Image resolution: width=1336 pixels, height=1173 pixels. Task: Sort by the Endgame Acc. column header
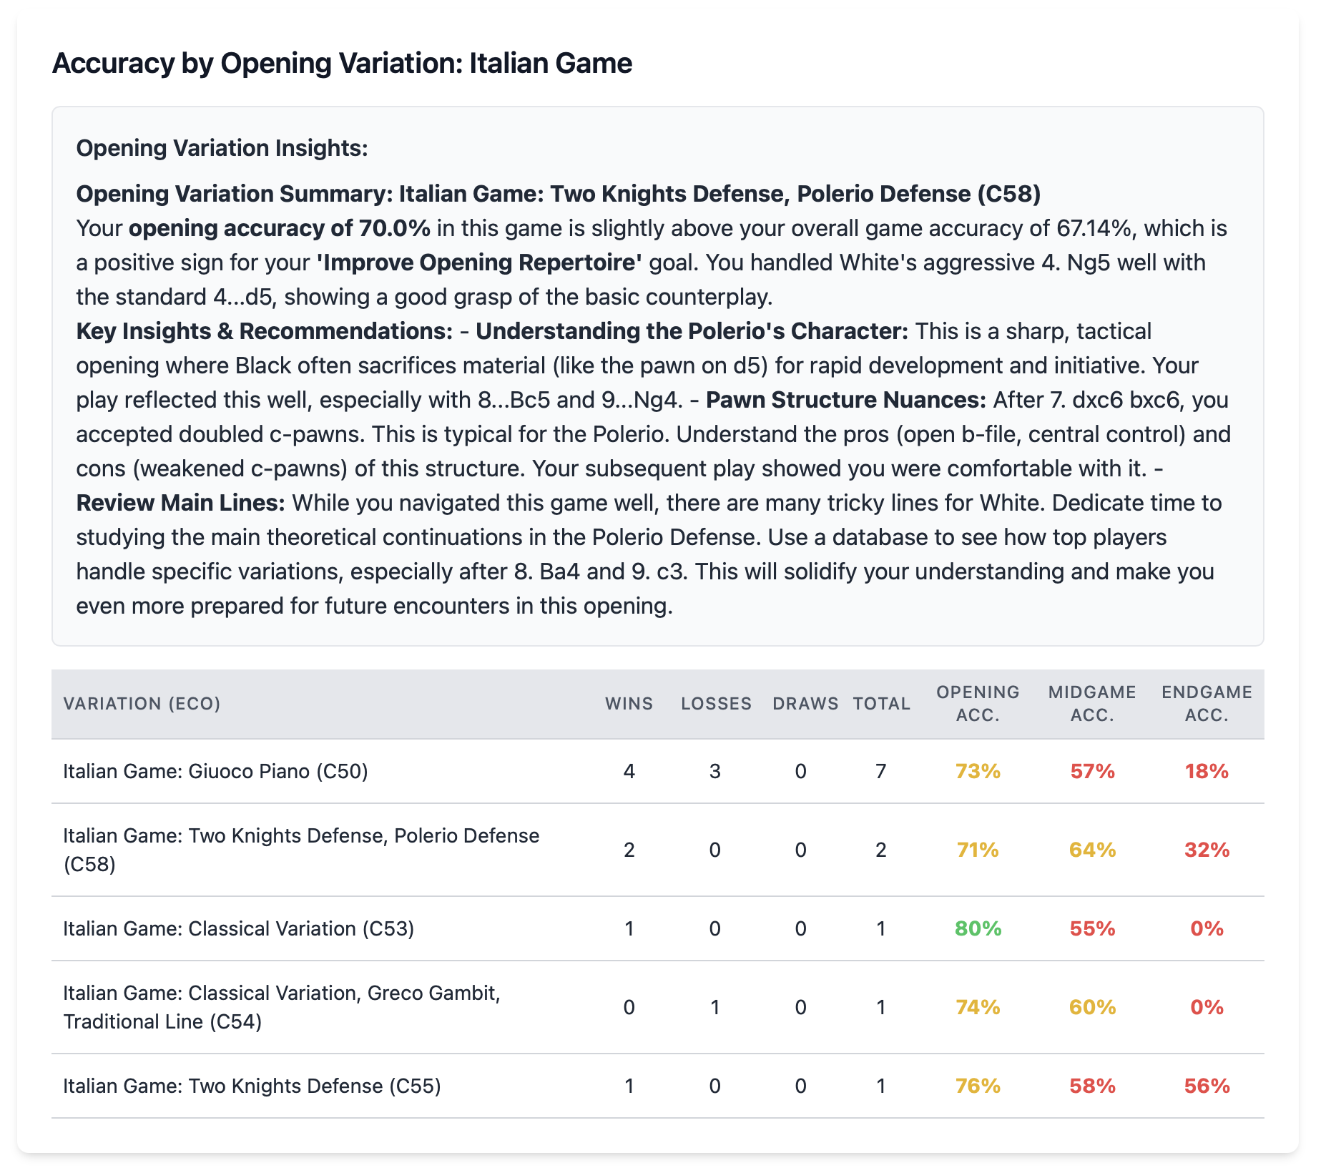tap(1207, 704)
